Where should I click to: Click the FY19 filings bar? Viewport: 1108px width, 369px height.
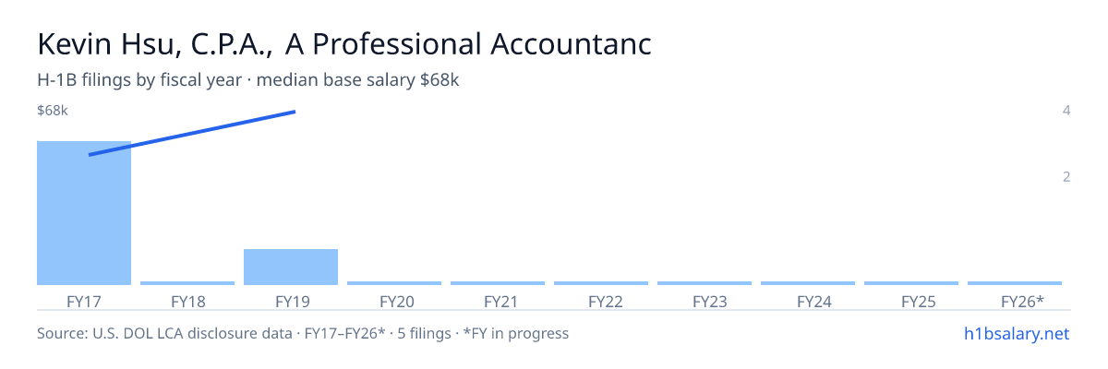click(x=291, y=267)
